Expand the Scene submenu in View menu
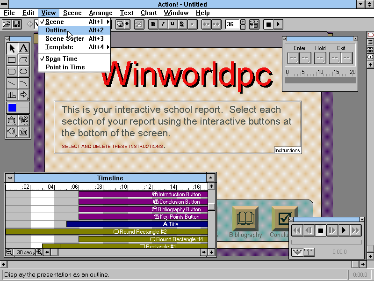Viewport: 374px width, 281px height. tap(74, 22)
